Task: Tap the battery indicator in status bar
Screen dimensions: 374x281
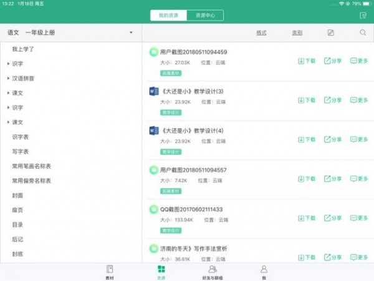Action: [x=367, y=4]
